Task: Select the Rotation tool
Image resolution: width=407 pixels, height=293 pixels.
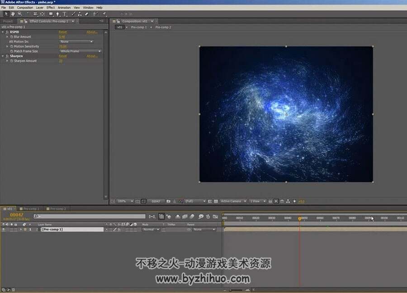Action: tap(28, 14)
